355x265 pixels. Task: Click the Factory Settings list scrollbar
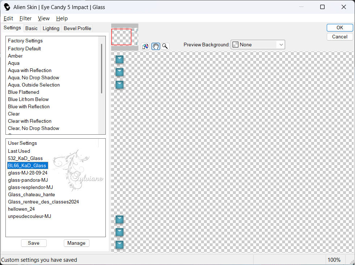[102, 68]
